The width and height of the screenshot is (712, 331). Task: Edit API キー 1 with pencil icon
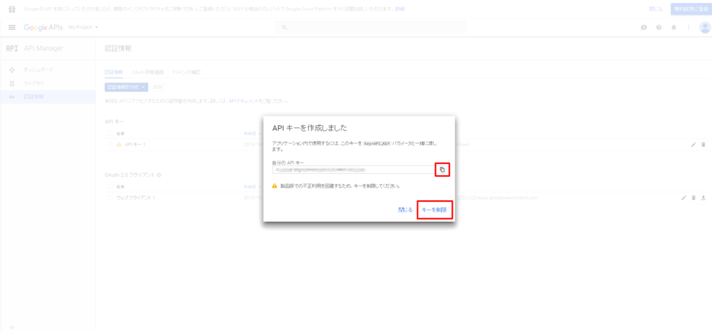tap(693, 145)
